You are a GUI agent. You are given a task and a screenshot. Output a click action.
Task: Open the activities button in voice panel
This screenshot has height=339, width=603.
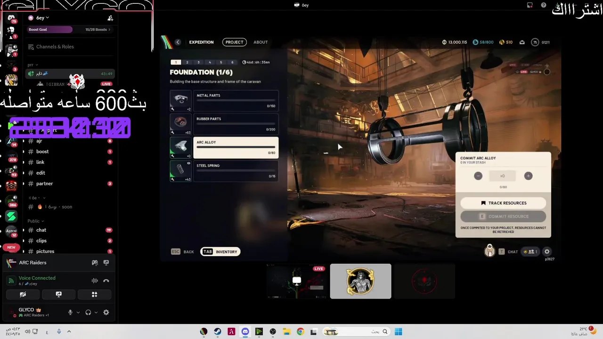tap(94, 294)
